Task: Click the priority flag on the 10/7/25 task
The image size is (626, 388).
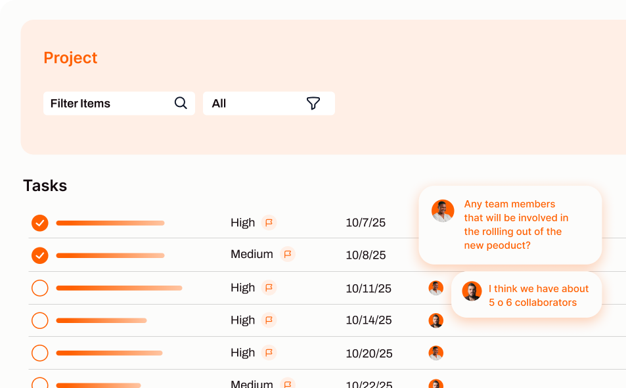Action: [x=269, y=223]
